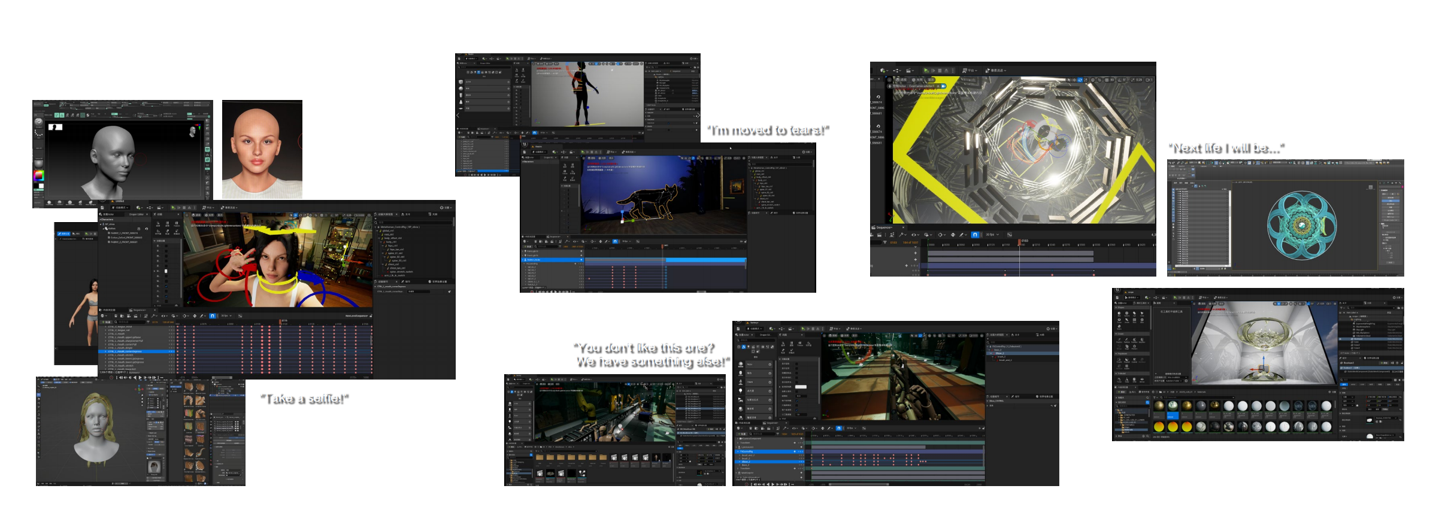
Task: Click yellow-orange material sphere in bottom thumbnail row
Action: 1159,427
